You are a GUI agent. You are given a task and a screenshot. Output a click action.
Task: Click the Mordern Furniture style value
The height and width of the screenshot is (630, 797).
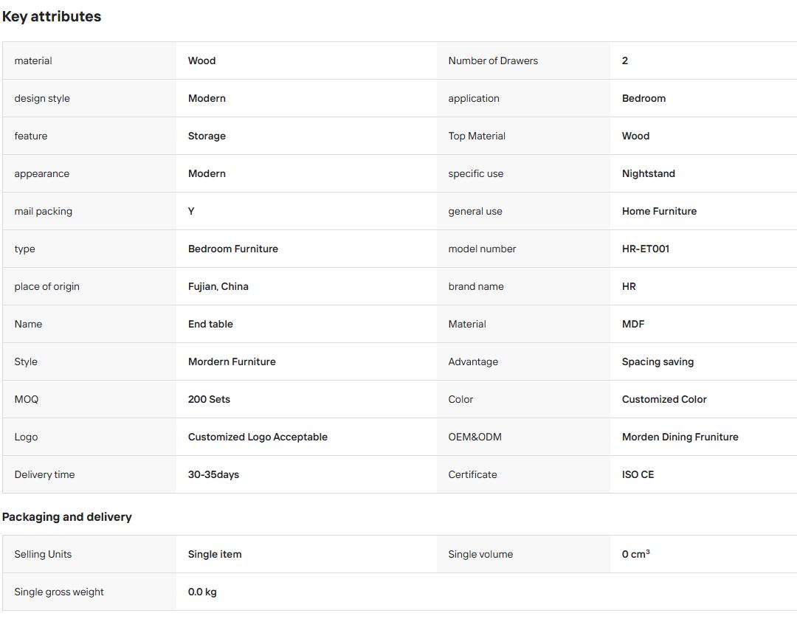pos(232,361)
